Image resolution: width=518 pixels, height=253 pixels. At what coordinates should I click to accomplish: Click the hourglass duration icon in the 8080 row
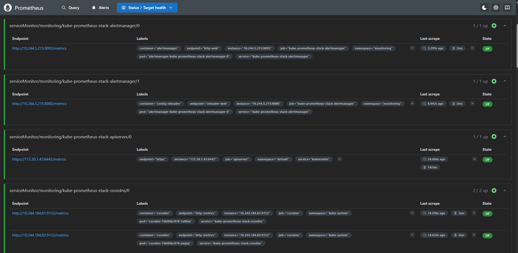pyautogui.click(x=453, y=104)
